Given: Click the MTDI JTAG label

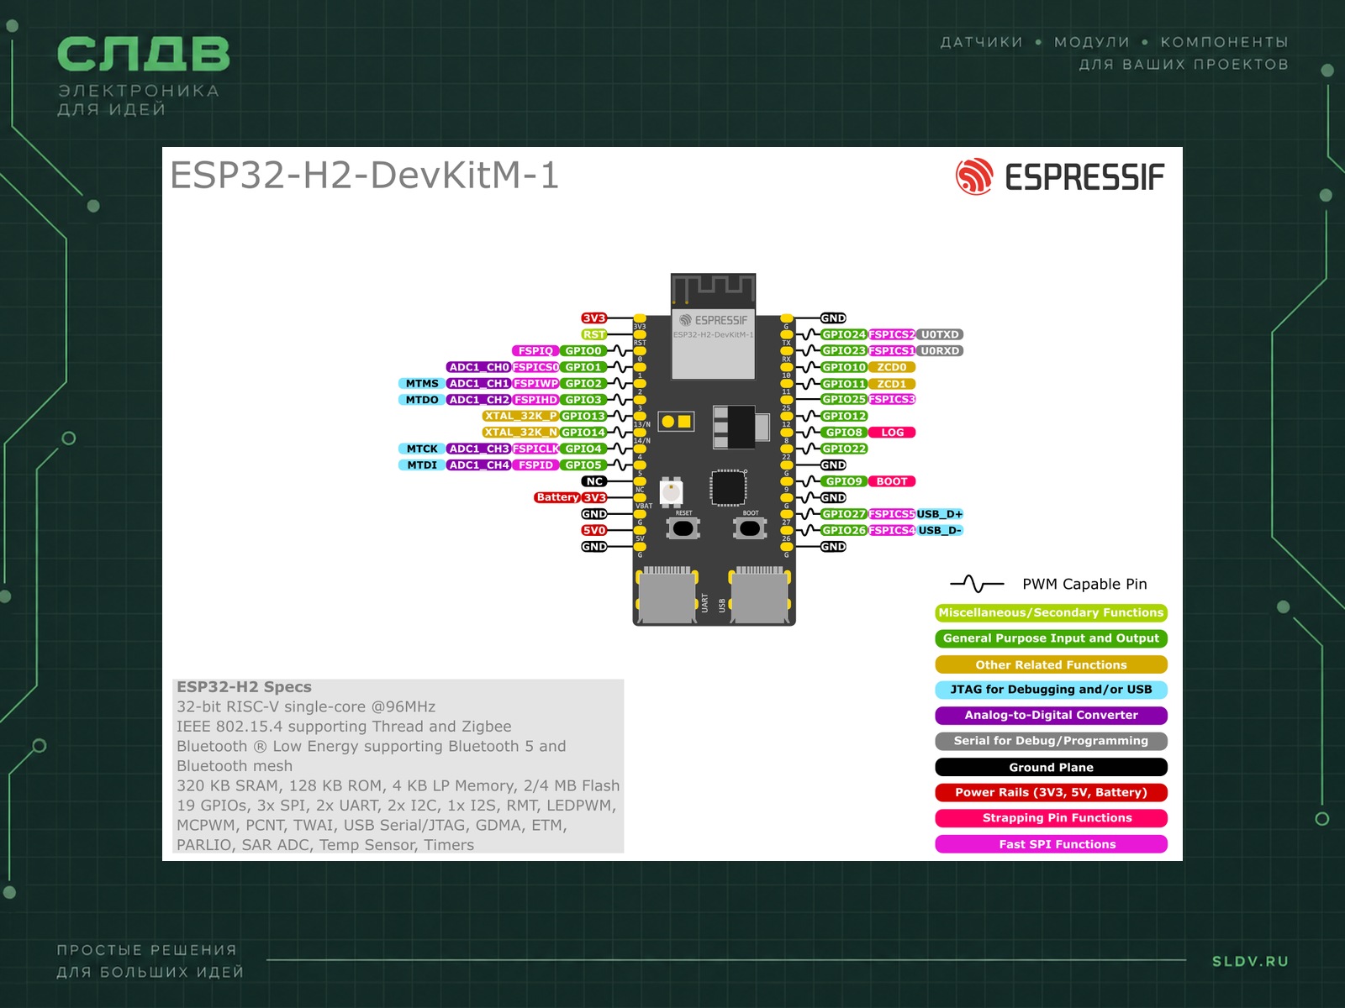Looking at the screenshot, I should (422, 465).
